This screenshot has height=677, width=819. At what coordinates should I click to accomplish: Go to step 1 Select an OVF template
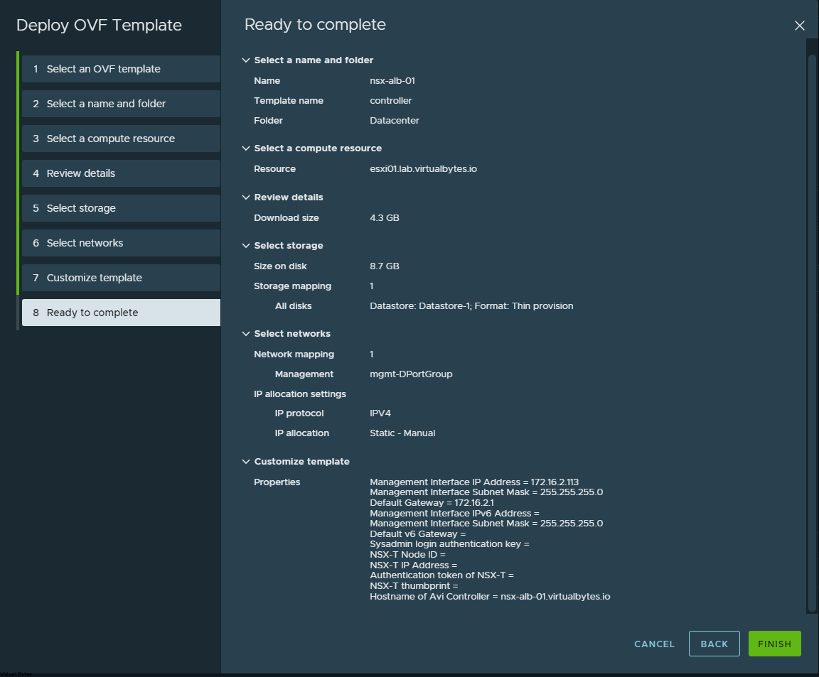click(x=121, y=69)
